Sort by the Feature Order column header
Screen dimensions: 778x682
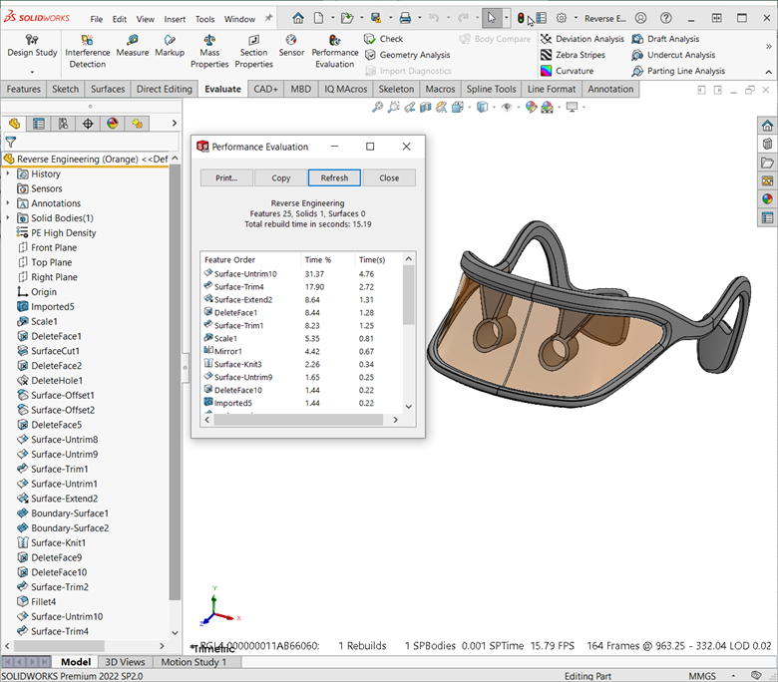(x=250, y=260)
